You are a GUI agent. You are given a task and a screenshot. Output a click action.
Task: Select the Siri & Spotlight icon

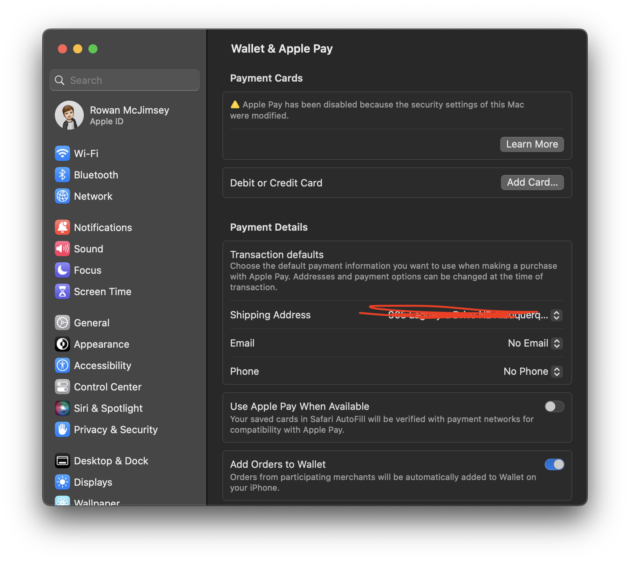click(62, 408)
